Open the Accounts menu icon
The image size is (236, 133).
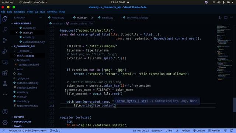(5, 112)
